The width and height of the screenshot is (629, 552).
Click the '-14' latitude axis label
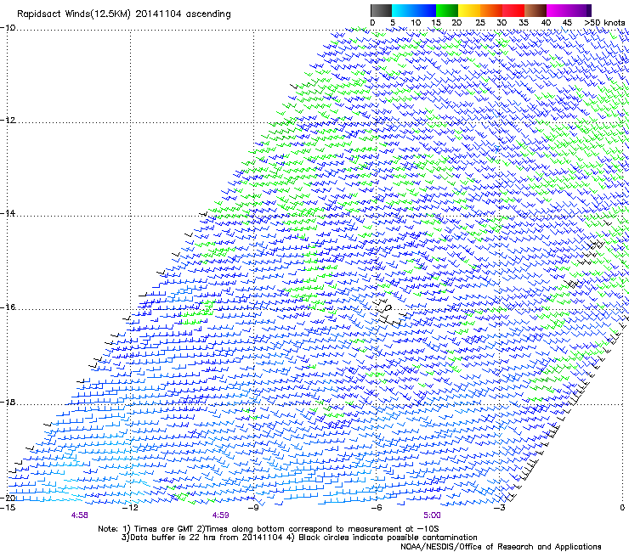[x=8, y=213]
